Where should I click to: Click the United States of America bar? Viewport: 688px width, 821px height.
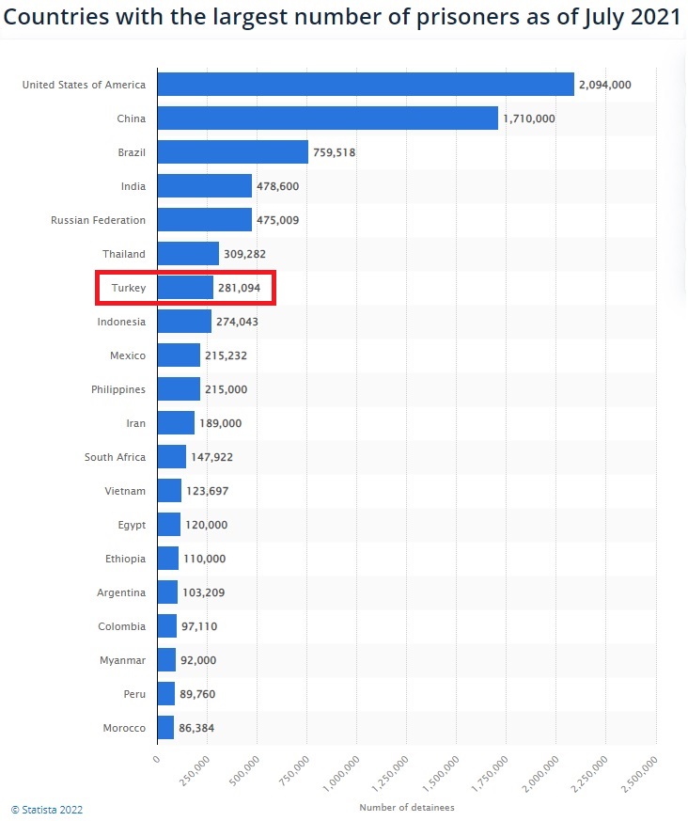tap(365, 85)
